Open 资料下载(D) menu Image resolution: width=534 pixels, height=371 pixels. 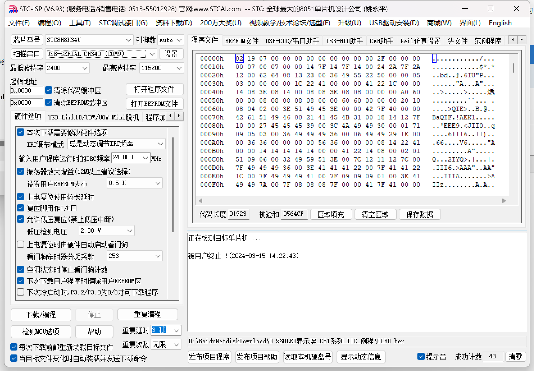point(174,23)
